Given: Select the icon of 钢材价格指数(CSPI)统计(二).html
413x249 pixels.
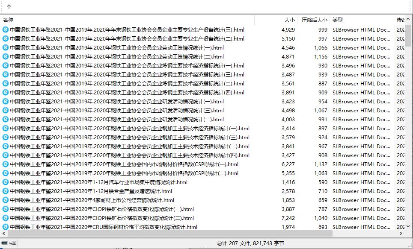Looking at the screenshot, I should 5,173.
